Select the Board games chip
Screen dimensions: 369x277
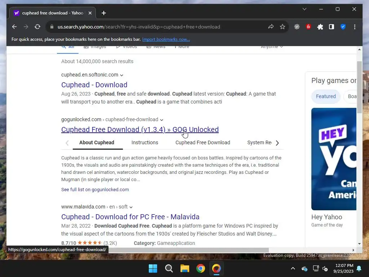(350, 96)
